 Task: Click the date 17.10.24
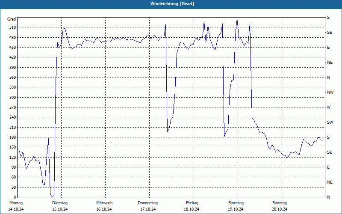148,209
